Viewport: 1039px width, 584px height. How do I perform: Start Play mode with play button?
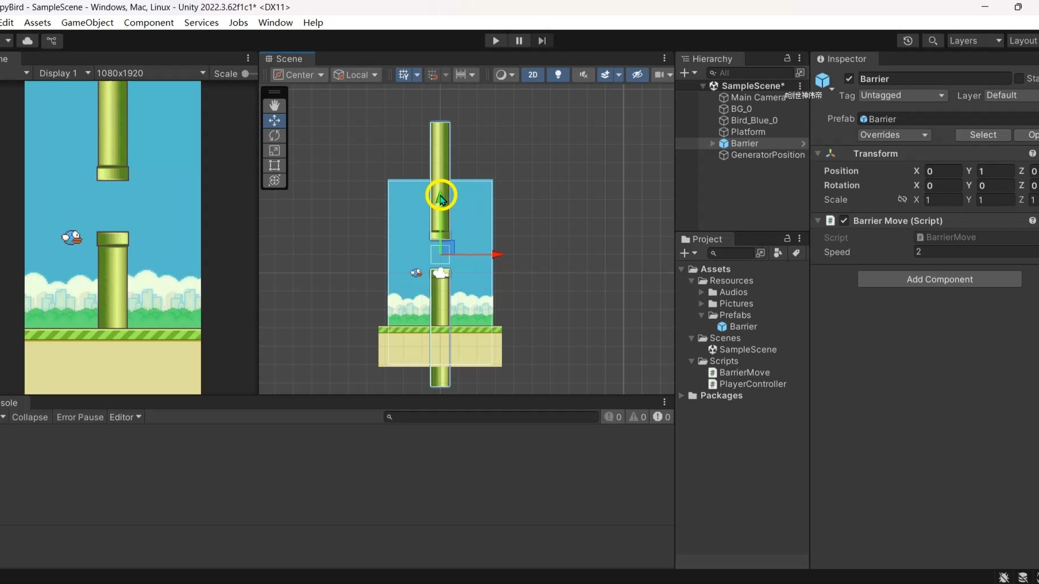tap(496, 41)
